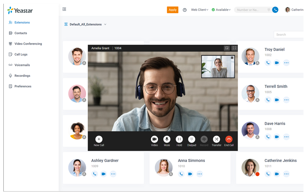Click the orange Apply button
This screenshot has height=195, width=307.
pos(173,10)
